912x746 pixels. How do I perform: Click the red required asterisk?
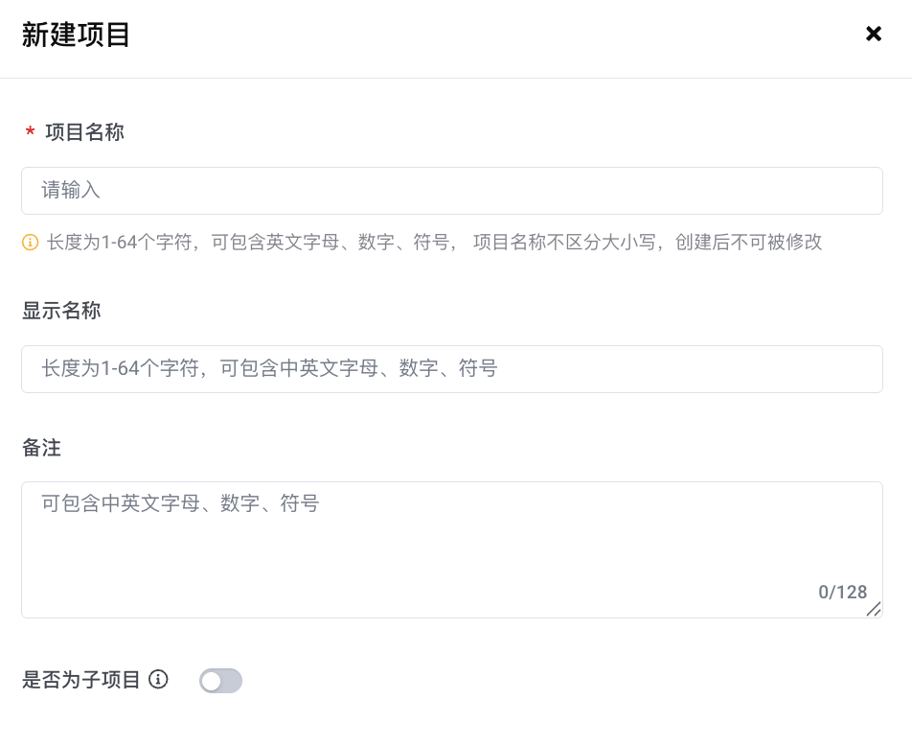[30, 133]
